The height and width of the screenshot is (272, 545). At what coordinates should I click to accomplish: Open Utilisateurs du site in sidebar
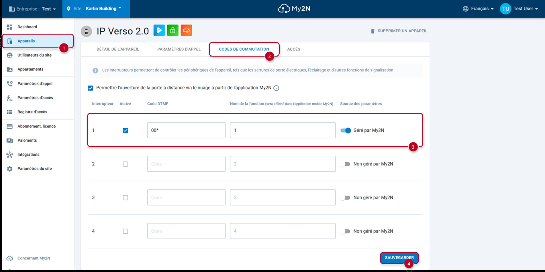coord(38,55)
